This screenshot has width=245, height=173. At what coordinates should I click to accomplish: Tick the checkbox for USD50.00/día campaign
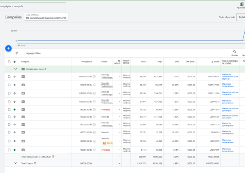[9, 117]
